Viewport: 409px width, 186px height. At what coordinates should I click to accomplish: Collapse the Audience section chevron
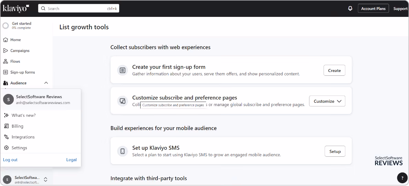[x=46, y=83]
